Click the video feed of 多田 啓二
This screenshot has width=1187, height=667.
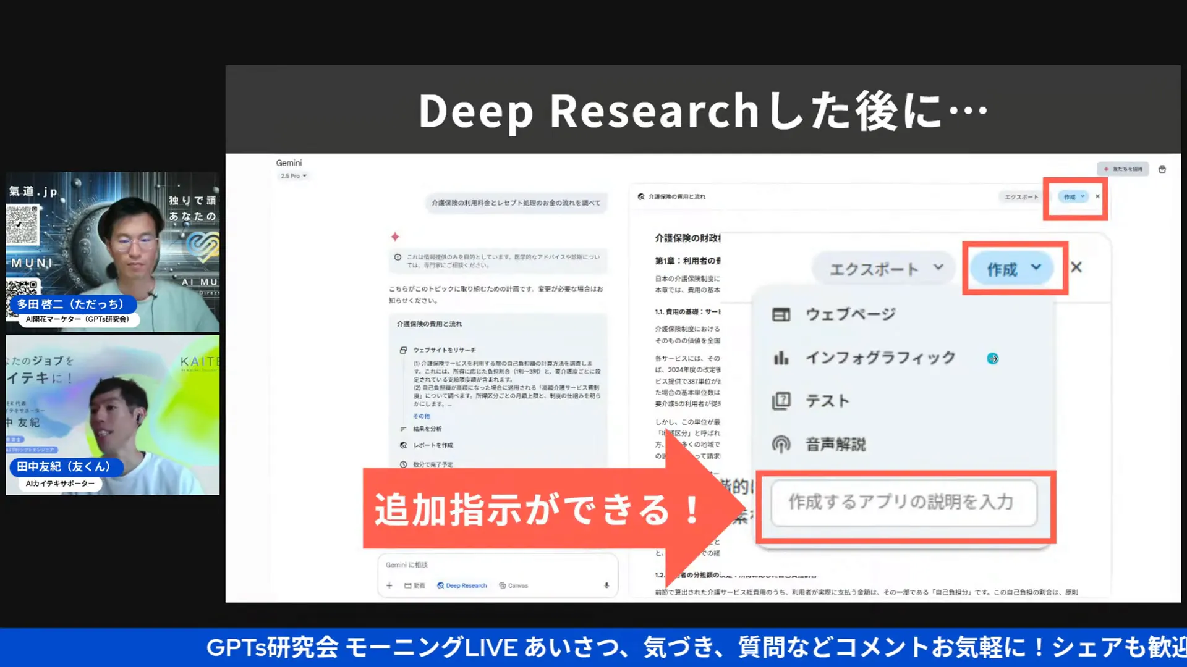click(113, 253)
